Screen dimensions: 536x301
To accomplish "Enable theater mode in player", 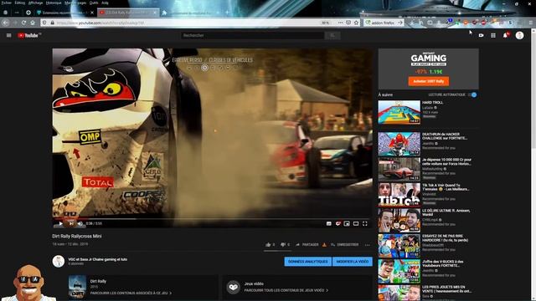I will 356,223.
